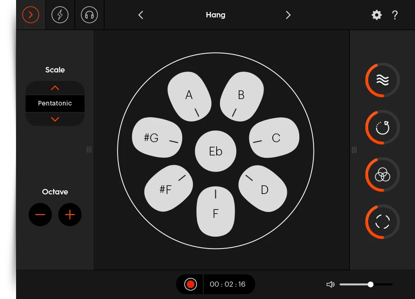415x299 pixels.
Task: Open settings with the gear icon
Action: point(376,15)
